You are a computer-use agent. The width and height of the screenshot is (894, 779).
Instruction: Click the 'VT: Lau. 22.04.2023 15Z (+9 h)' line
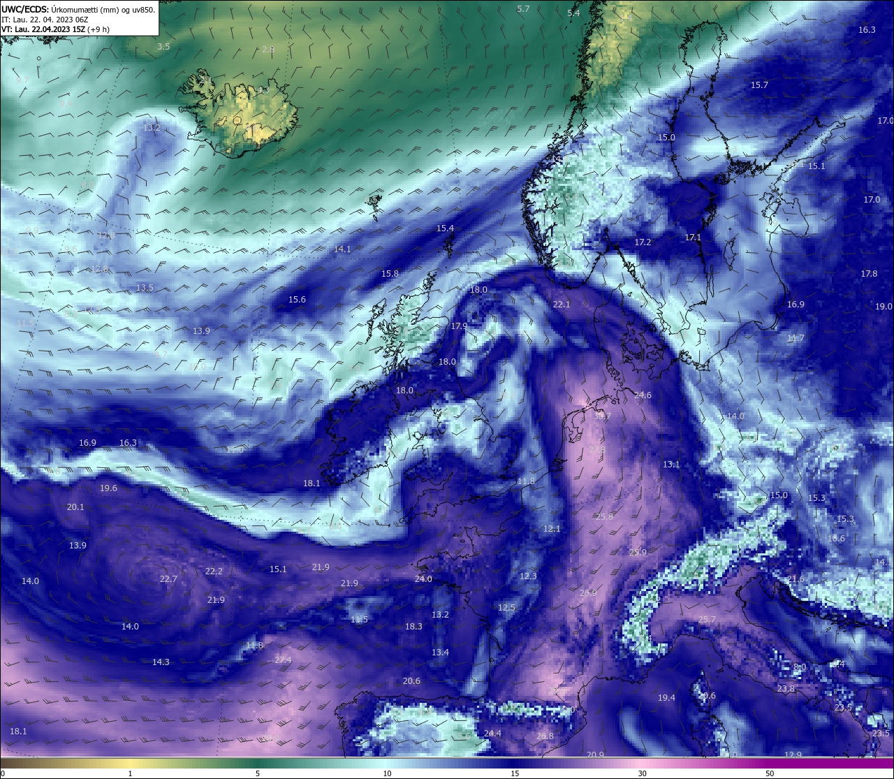[55, 29]
